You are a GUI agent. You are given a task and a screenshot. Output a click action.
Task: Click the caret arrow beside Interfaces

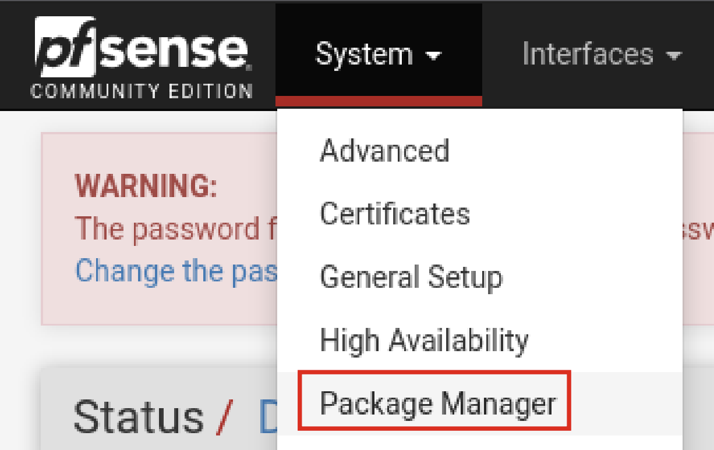673,56
